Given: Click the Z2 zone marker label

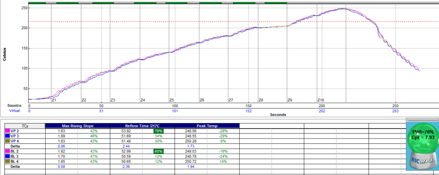Looking at the screenshot, I should click(x=84, y=100).
